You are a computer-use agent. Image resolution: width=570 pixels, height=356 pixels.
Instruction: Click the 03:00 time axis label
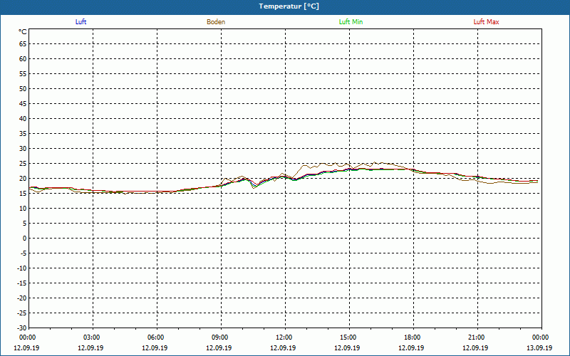click(92, 337)
